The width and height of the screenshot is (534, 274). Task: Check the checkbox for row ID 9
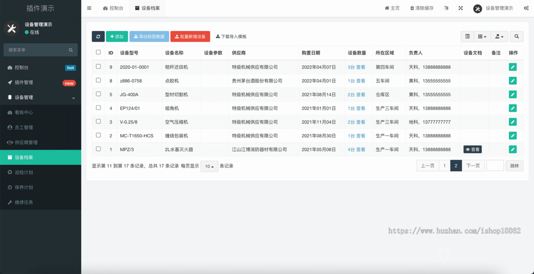point(98,67)
